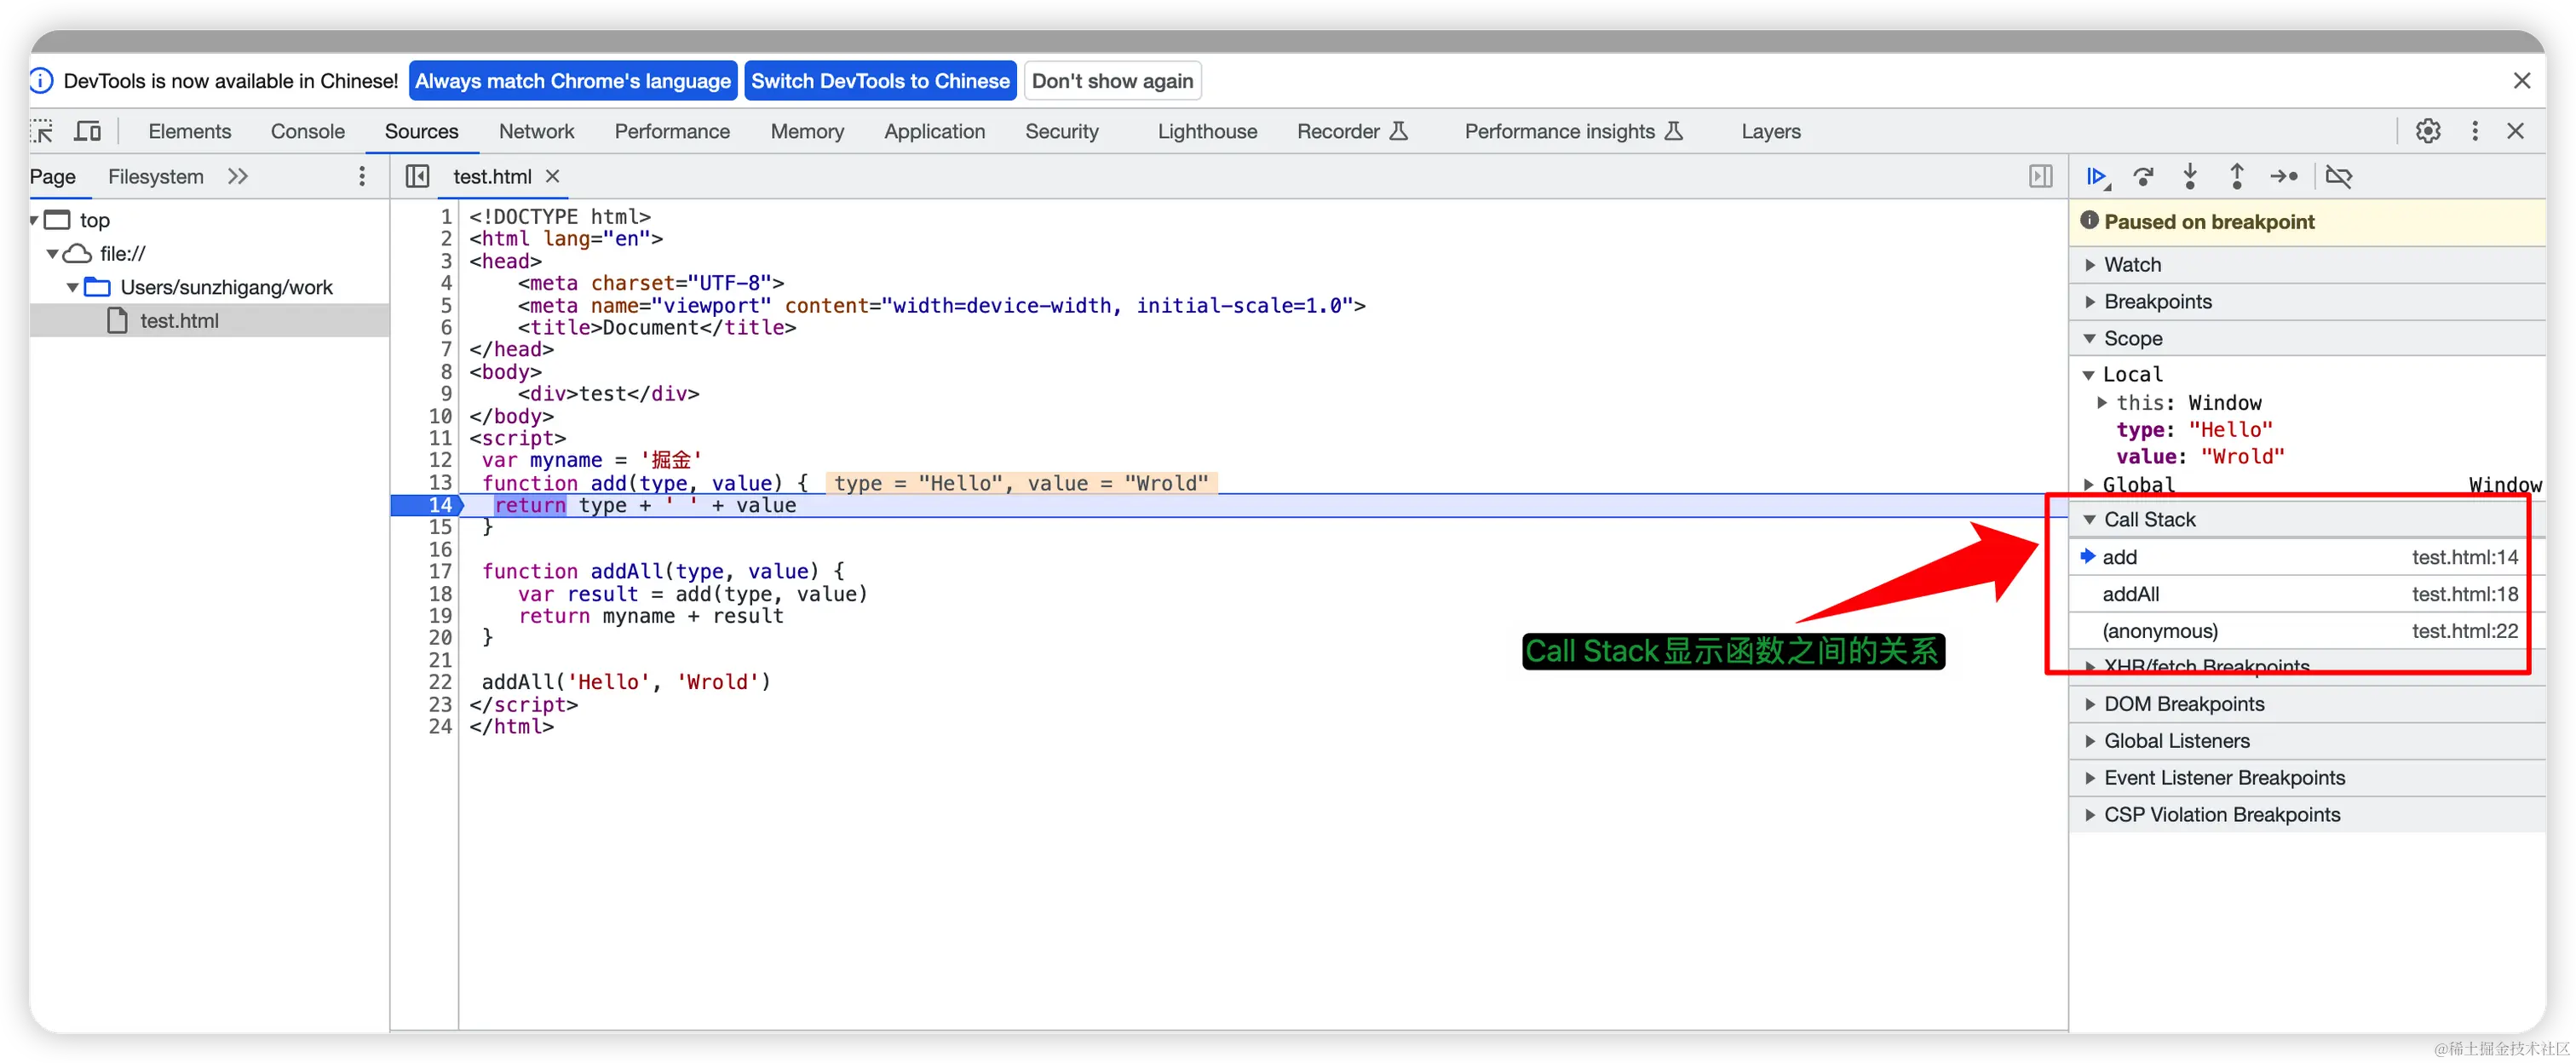
Task: Close the test.html editor tab
Action: [552, 177]
